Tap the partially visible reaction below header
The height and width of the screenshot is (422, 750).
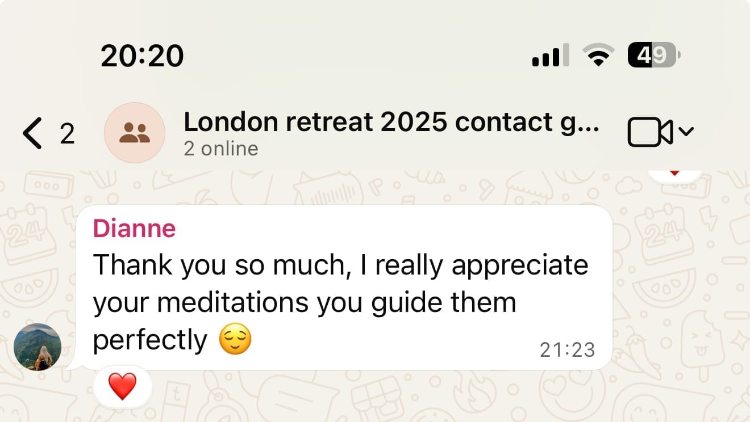tap(674, 173)
